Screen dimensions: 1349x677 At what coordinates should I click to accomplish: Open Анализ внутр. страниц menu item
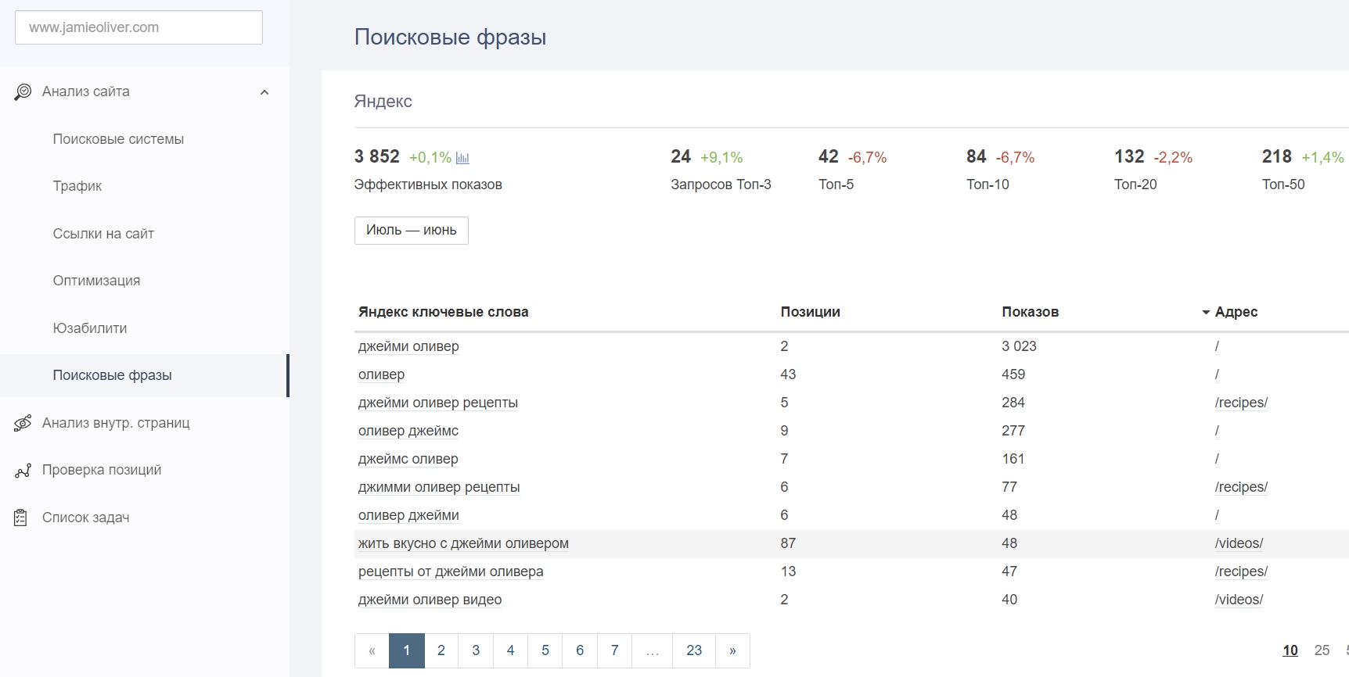coord(116,423)
